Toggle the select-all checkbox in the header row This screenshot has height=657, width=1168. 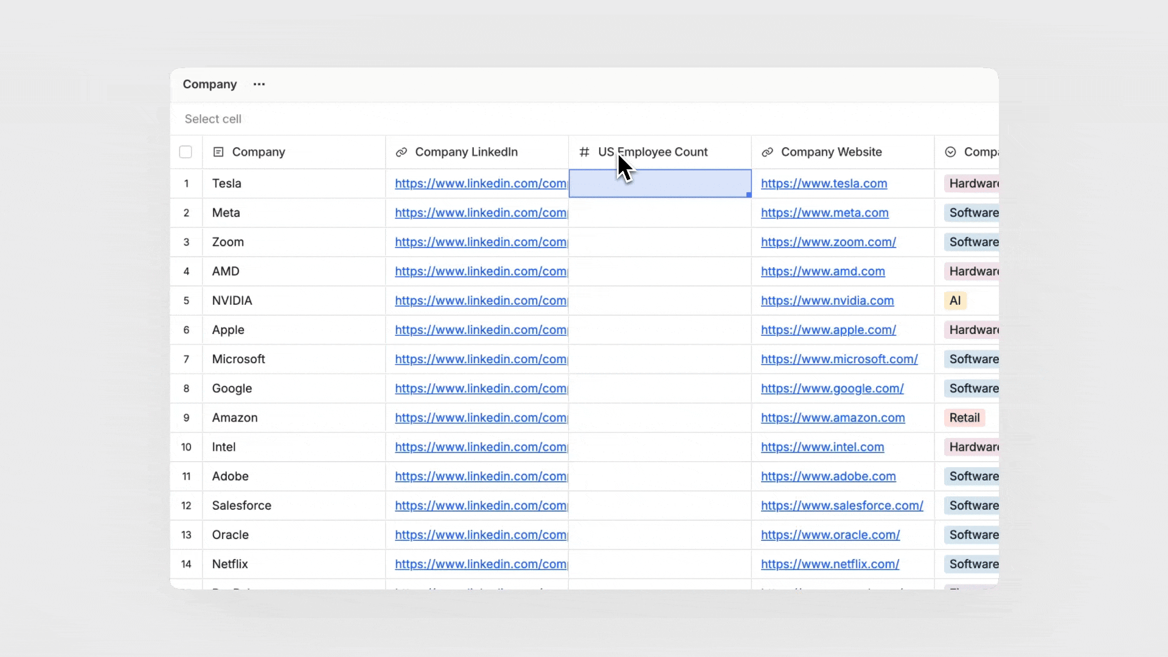tap(186, 152)
